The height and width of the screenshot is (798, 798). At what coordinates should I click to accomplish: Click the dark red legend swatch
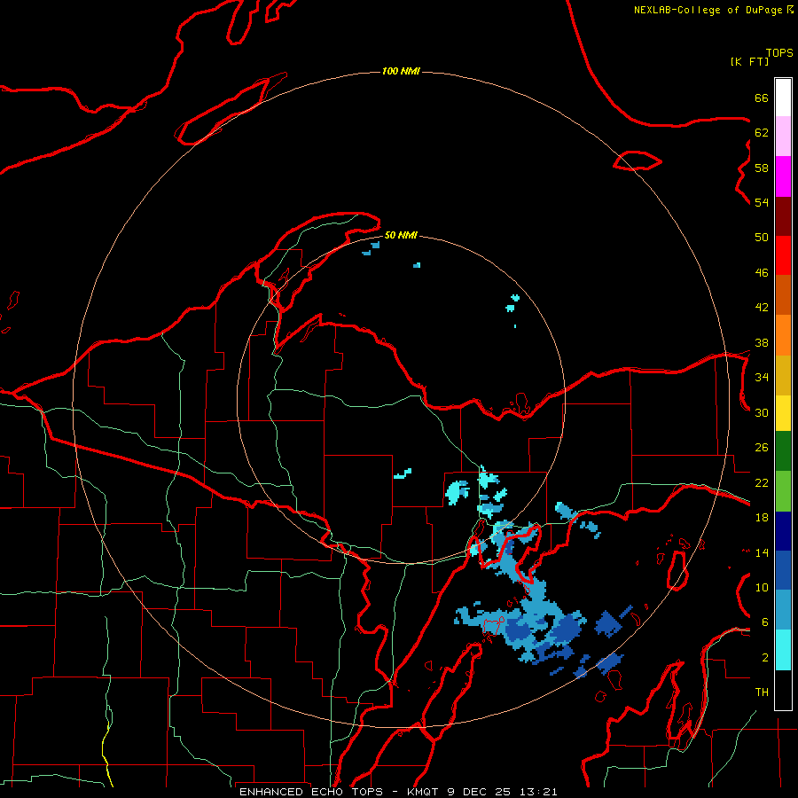coord(783,216)
